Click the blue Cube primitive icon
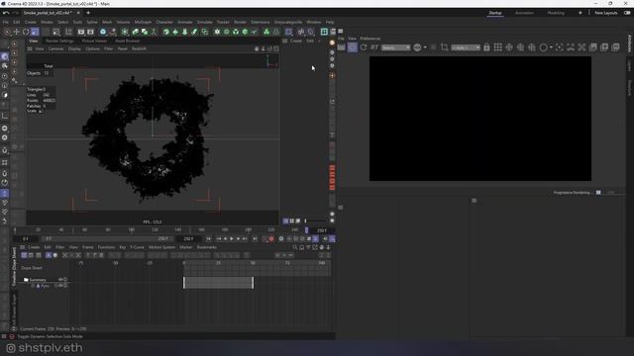This screenshot has height=356, width=634. 103,32
